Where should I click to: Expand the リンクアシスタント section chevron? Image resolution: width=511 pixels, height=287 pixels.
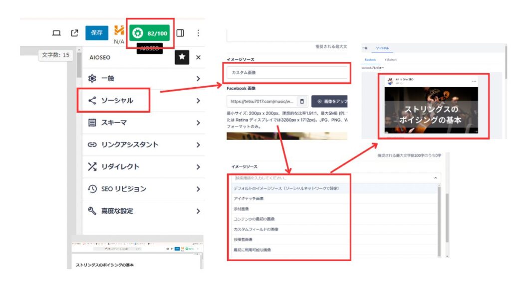point(198,145)
